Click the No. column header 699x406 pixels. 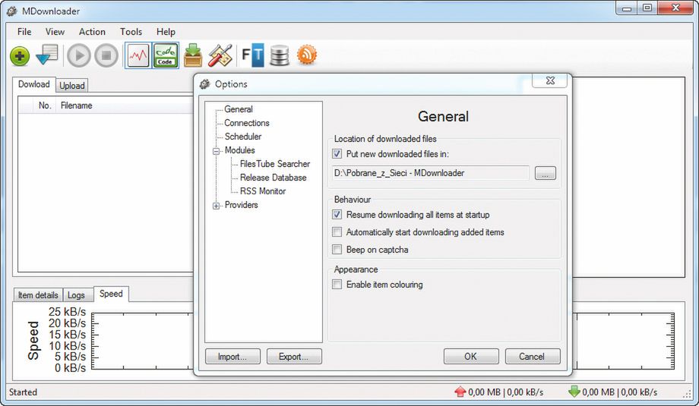[x=45, y=105]
